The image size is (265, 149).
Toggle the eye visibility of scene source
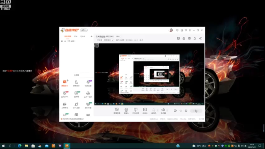coord(62,41)
